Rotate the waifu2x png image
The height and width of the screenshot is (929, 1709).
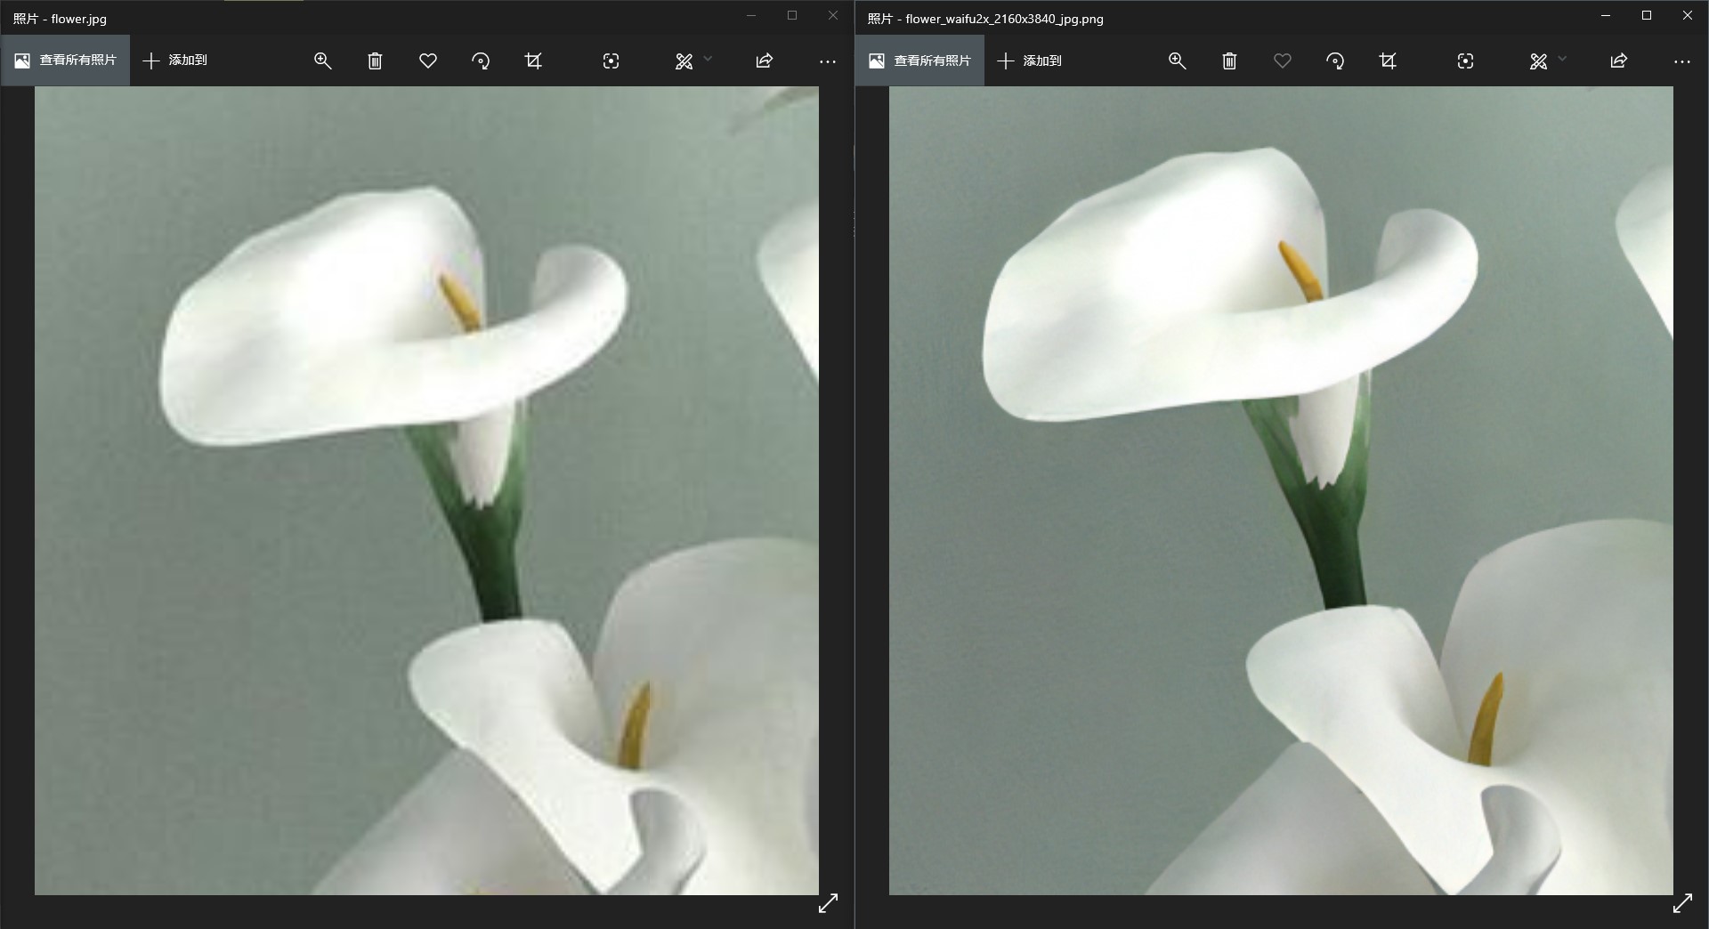click(1335, 61)
